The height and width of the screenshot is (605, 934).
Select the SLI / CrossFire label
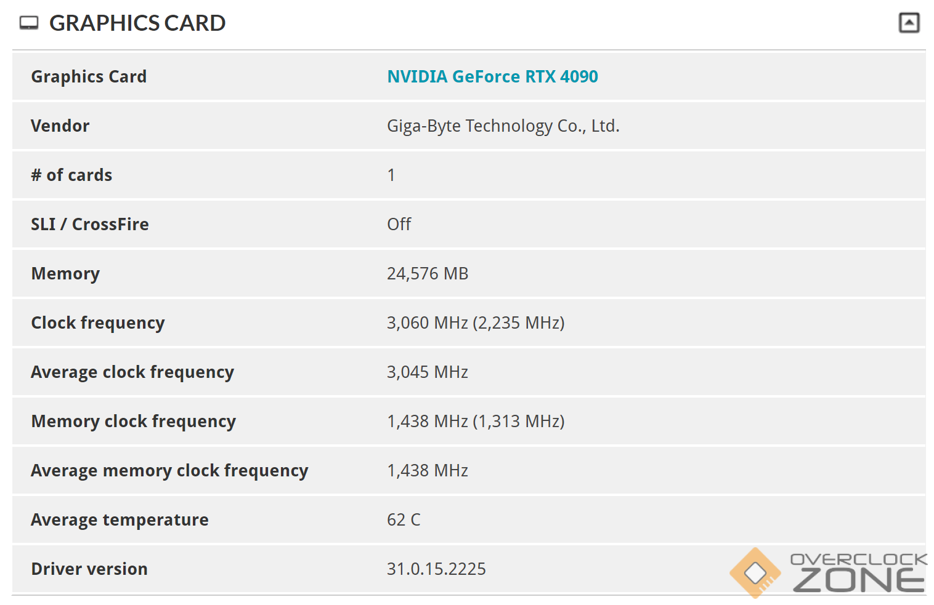tap(90, 224)
